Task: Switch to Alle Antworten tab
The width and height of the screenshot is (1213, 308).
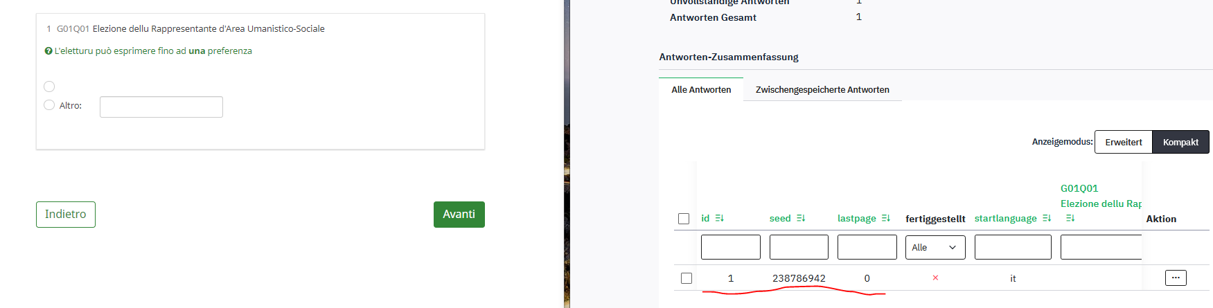Action: [701, 89]
